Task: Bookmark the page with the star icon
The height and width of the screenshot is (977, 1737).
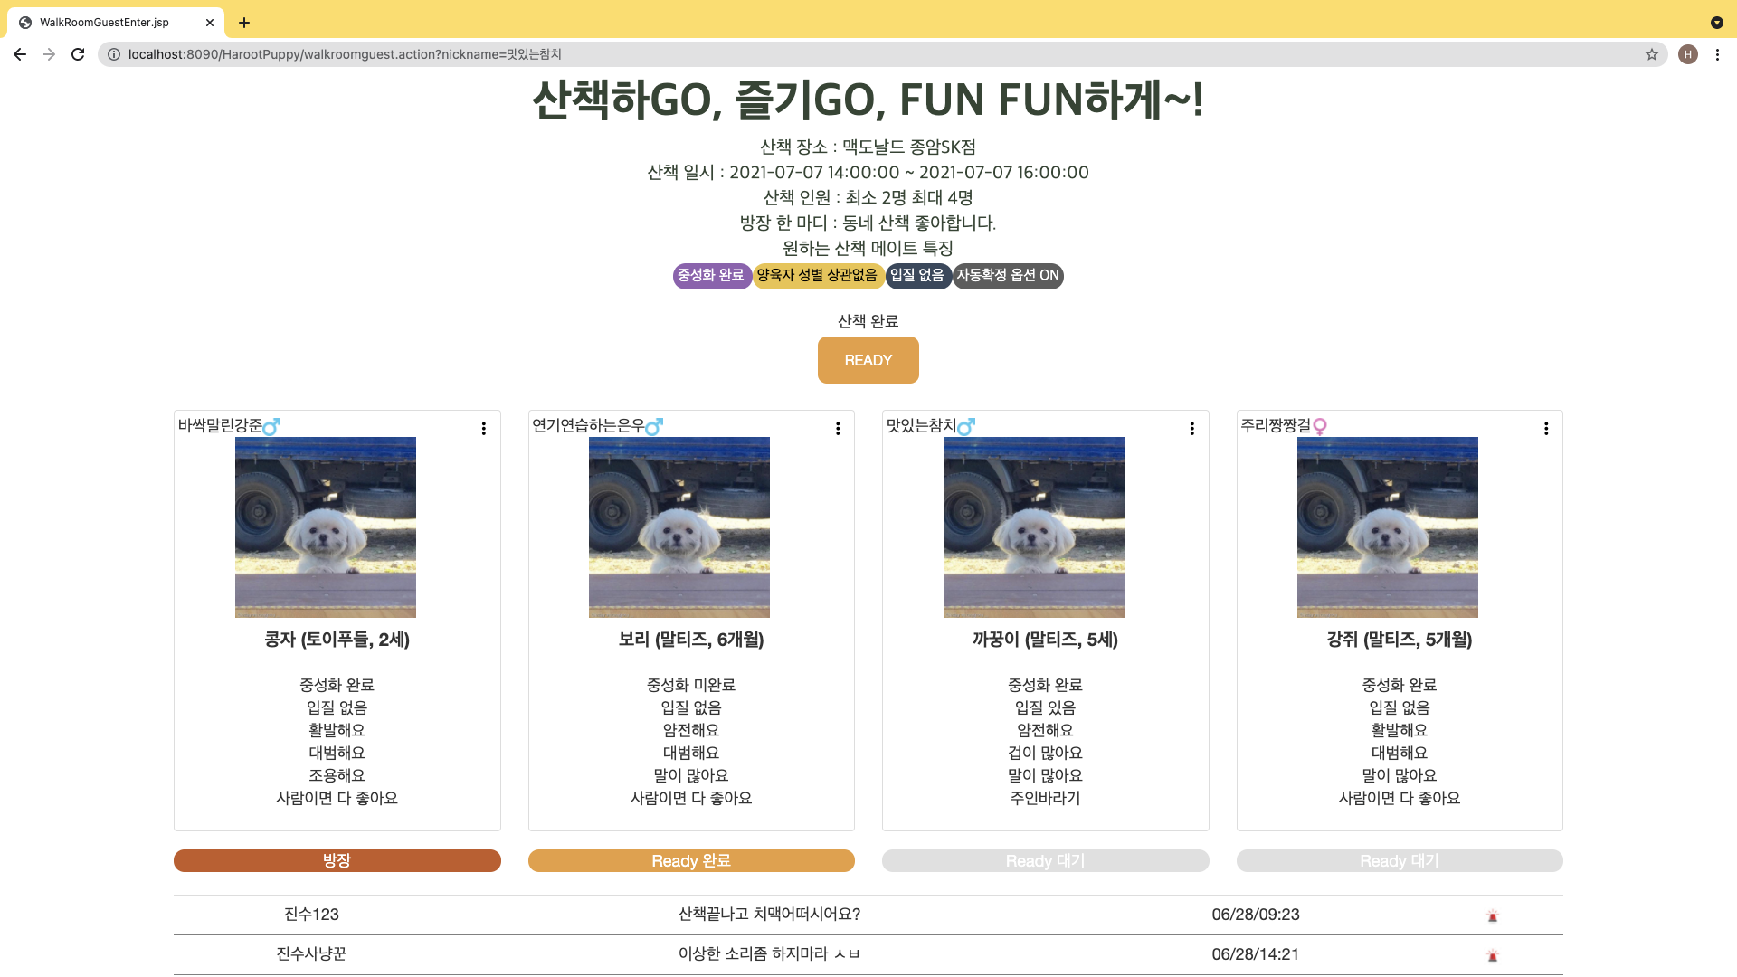Action: tap(1652, 54)
